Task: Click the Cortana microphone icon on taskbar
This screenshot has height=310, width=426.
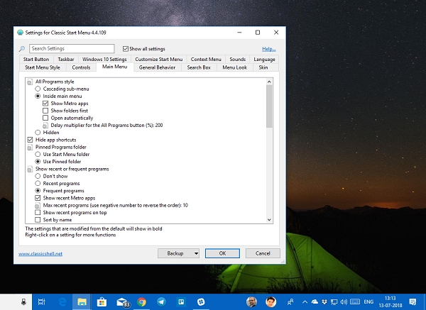Action: 24,301
